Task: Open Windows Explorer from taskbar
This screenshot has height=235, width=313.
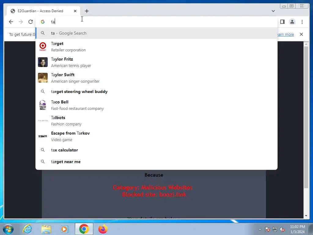Action: [46, 229]
